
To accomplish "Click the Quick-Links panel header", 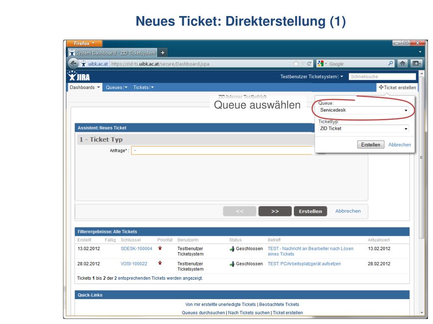I will click(x=242, y=295).
